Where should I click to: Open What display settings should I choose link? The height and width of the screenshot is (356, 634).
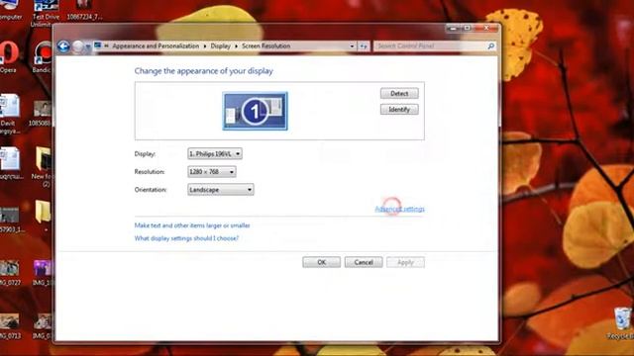[x=186, y=238]
